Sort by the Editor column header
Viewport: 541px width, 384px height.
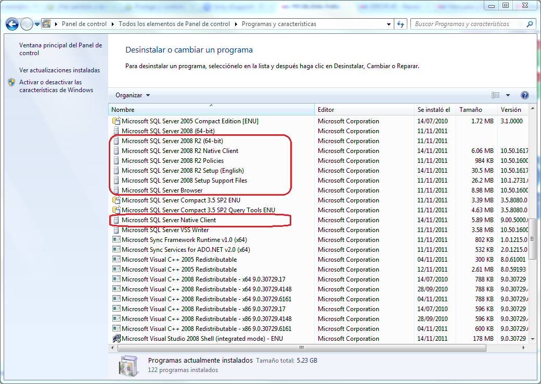coord(364,109)
